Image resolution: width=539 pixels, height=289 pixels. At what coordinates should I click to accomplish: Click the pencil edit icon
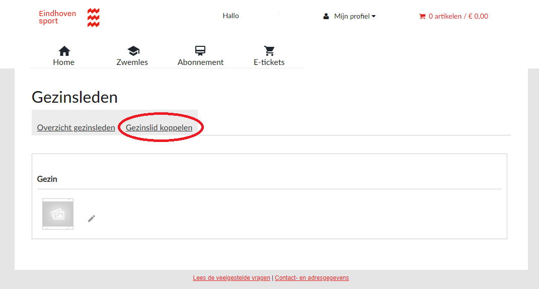tap(92, 219)
